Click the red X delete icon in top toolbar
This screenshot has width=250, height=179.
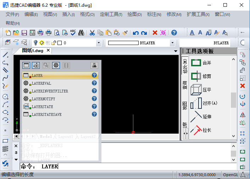coord(155,33)
